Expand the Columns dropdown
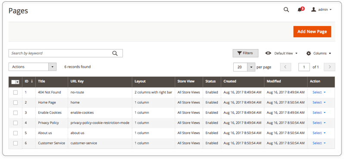 click(x=322, y=53)
